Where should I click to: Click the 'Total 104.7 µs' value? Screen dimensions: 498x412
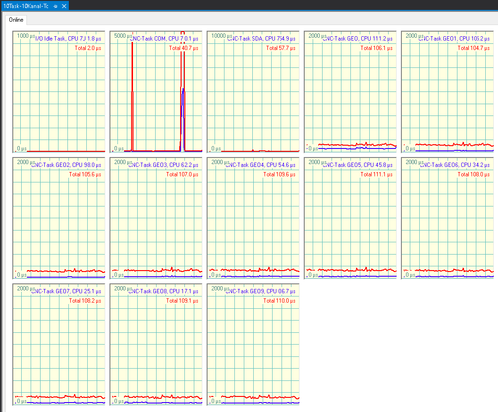tap(473, 48)
